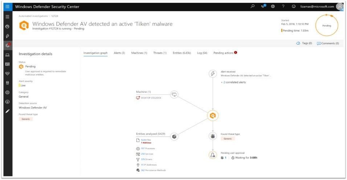Viewport: 347px width, 180px height.
Task: Open the 15 IP Addresses entity link
Action: [x=149, y=165]
